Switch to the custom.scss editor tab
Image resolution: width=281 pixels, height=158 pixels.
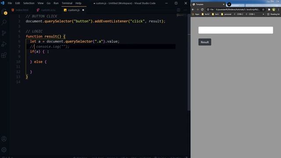46,10
